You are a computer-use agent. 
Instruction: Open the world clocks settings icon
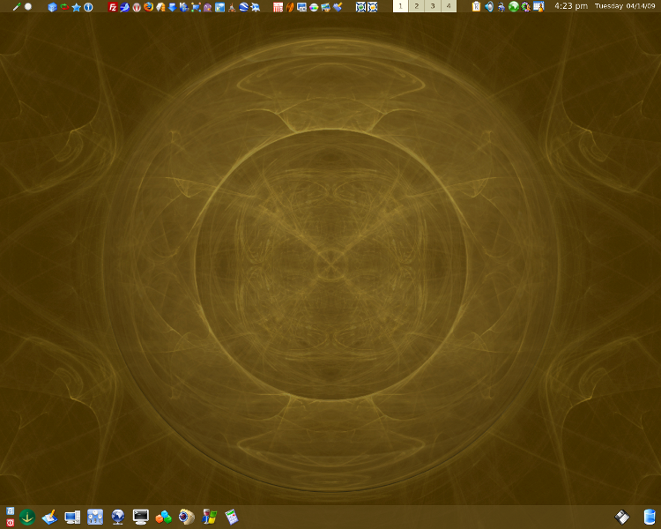point(95,518)
